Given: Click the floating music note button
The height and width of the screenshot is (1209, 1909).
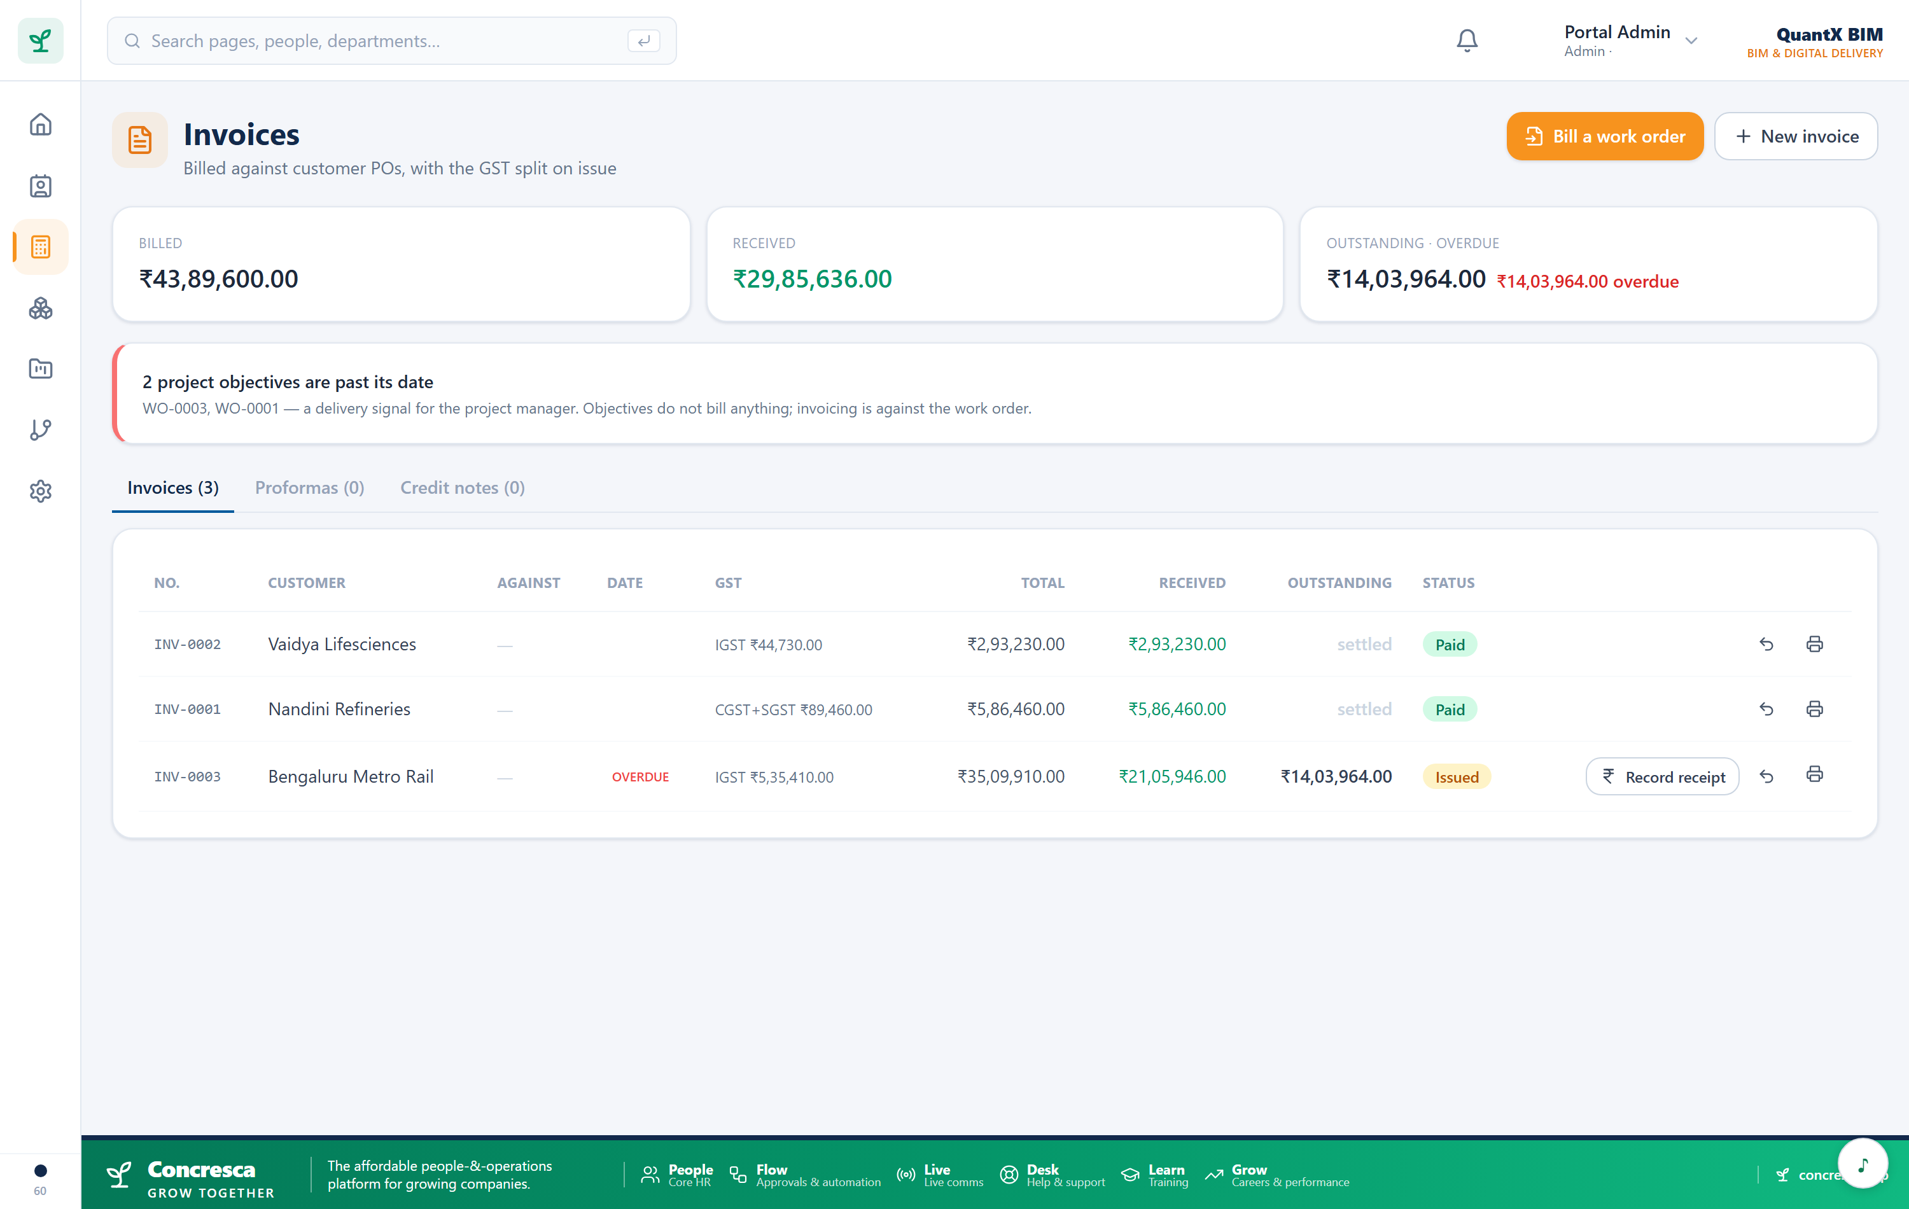Looking at the screenshot, I should (1862, 1163).
